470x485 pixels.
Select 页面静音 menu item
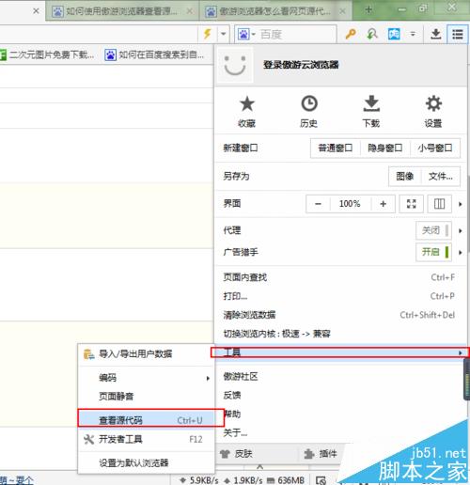[x=147, y=397]
